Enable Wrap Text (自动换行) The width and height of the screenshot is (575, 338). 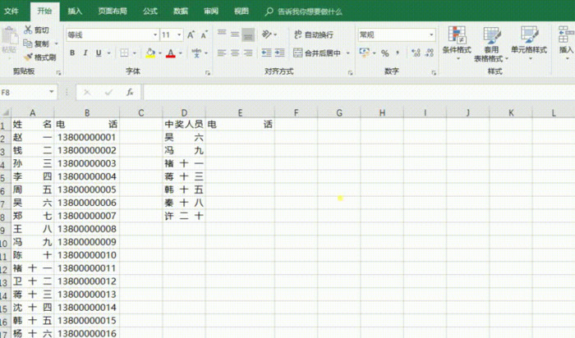[314, 34]
